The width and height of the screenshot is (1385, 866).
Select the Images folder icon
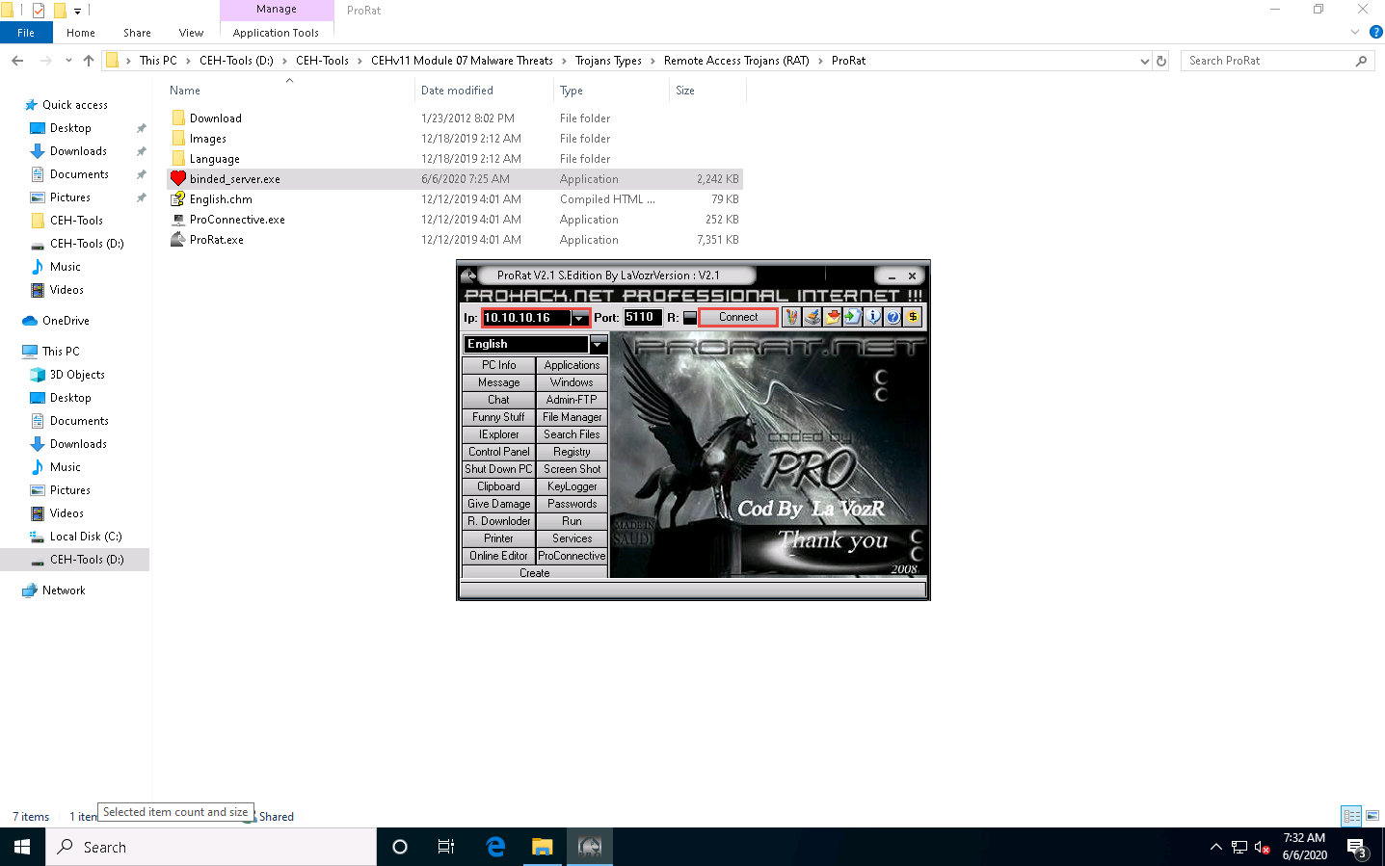pos(178,138)
